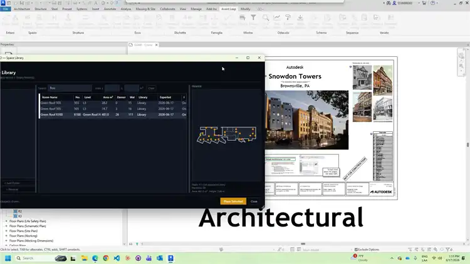Click the Wi-Fi network tray icon
Image resolution: width=470 pixels, height=264 pixels.
(434, 258)
